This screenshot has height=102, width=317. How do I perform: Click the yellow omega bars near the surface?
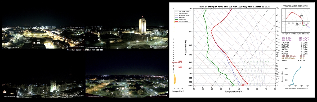(x=175, y=79)
